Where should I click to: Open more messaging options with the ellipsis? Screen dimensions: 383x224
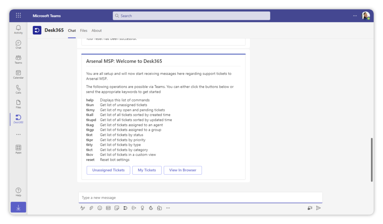click(168, 208)
